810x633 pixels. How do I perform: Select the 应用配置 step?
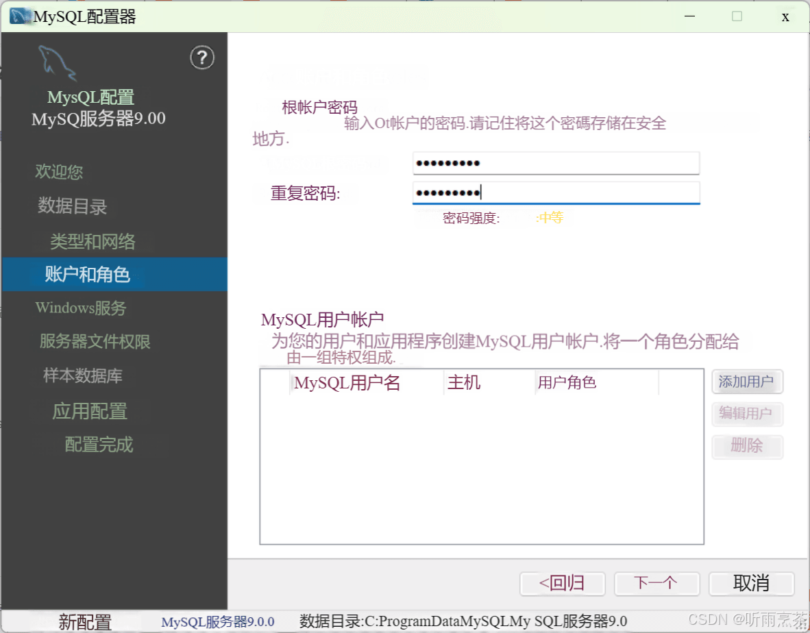click(90, 411)
